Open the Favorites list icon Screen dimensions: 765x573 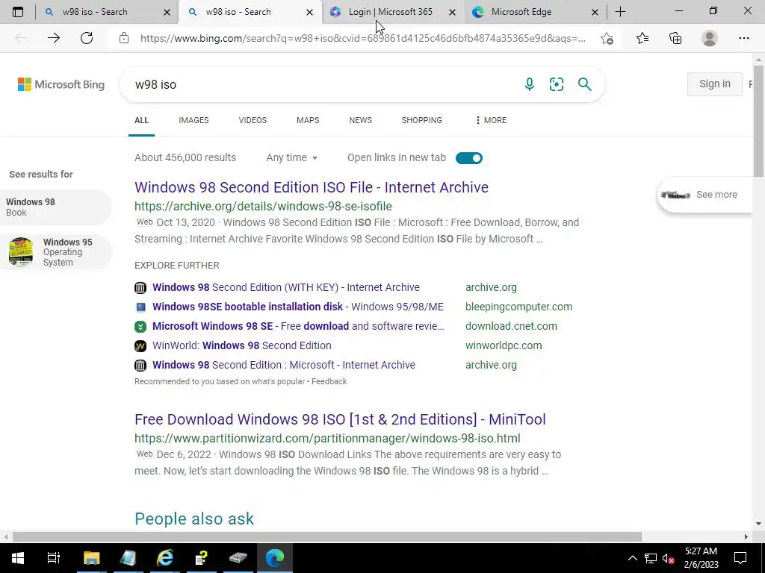(x=642, y=38)
